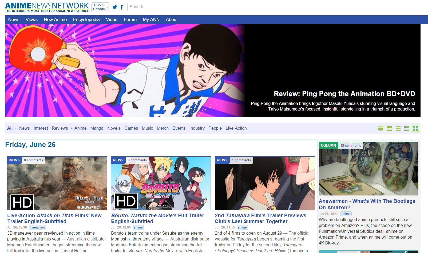Click the Ping Pong banner artwork
Image resolution: width=428 pixels, height=253 pixels.
125,71
